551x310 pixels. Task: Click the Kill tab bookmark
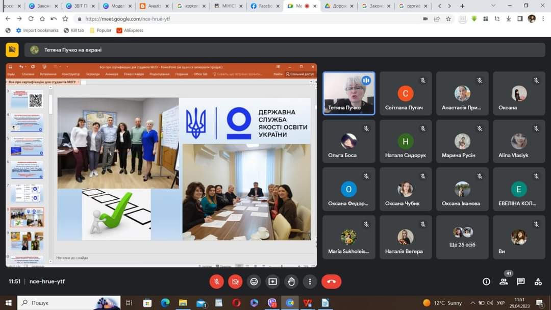point(74,31)
